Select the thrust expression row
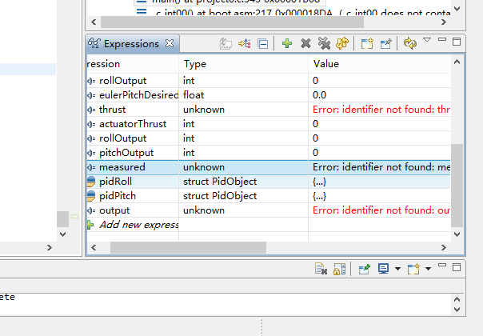This screenshot has width=483, height=336. 269,110
